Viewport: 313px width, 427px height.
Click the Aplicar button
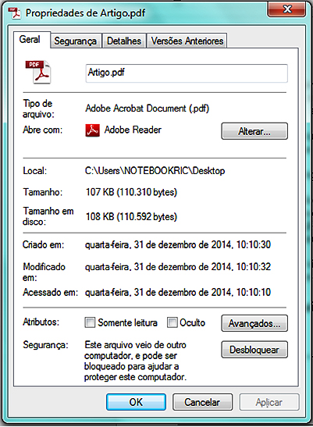tap(269, 402)
